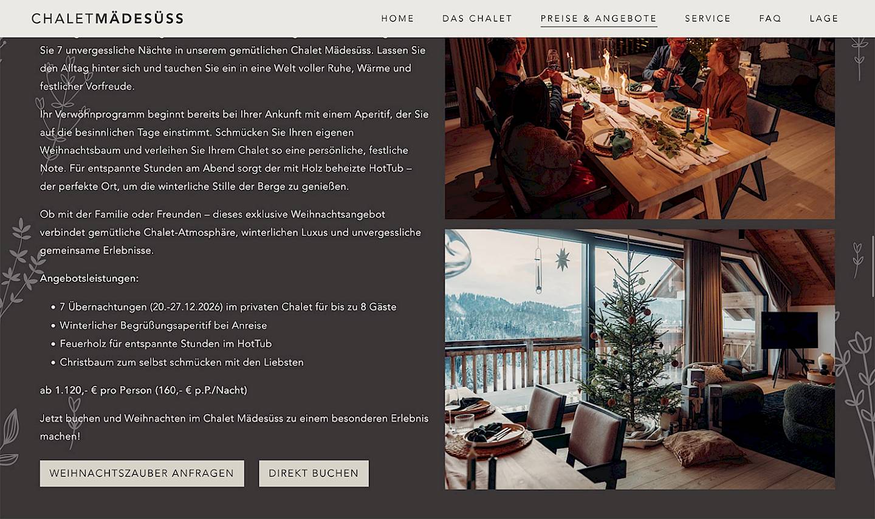Click the Direkt buchen button
The width and height of the screenshot is (875, 519).
pyautogui.click(x=314, y=473)
